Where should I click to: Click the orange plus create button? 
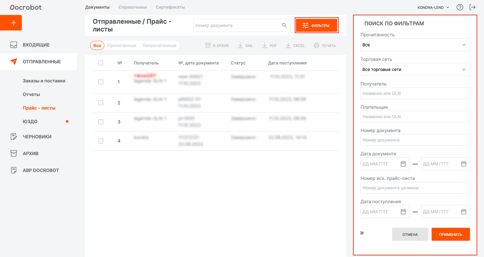[11, 23]
